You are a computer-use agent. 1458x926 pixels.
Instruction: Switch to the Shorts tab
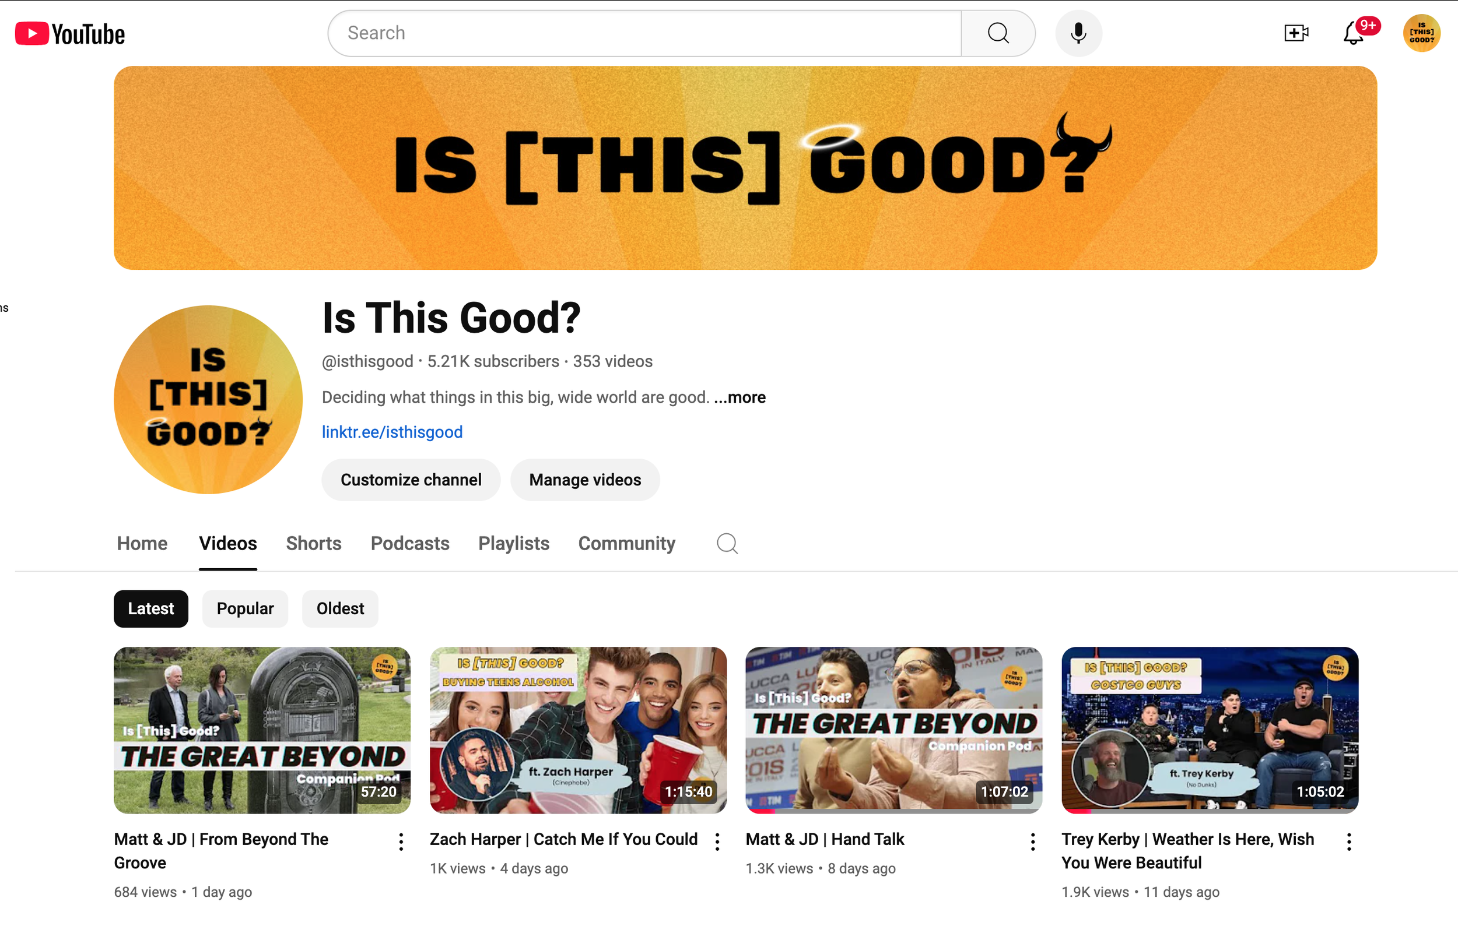click(x=313, y=543)
